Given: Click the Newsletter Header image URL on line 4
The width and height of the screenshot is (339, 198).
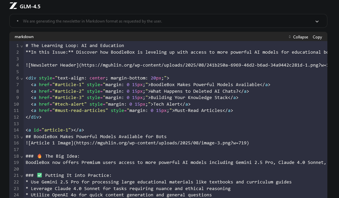Looking at the screenshot, I should click(x=204, y=65).
